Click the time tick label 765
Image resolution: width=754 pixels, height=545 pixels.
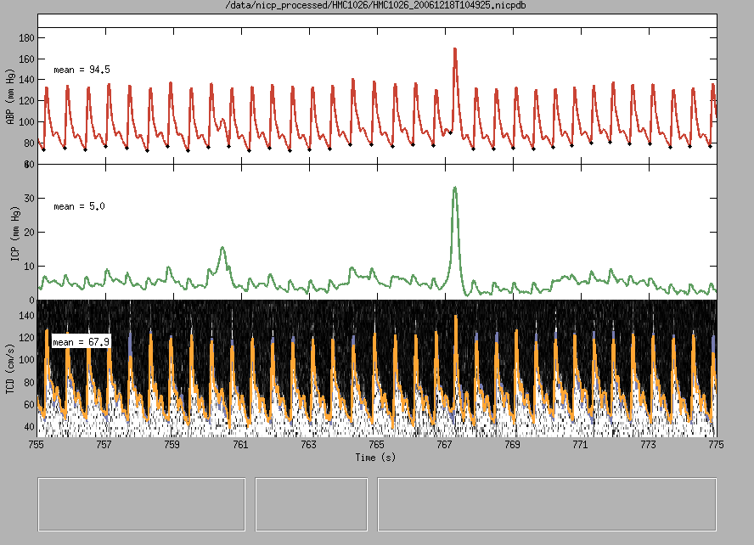point(376,445)
